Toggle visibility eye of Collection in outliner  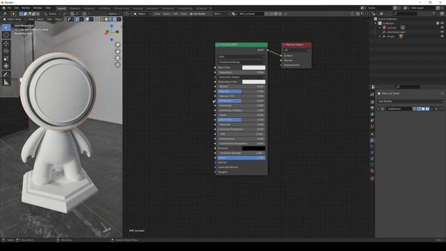tap(442, 23)
